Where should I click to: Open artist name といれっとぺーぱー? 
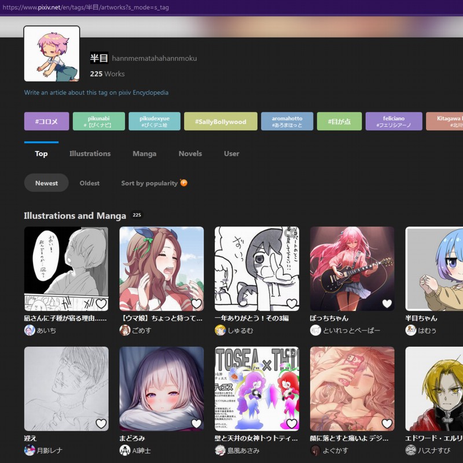351,330
